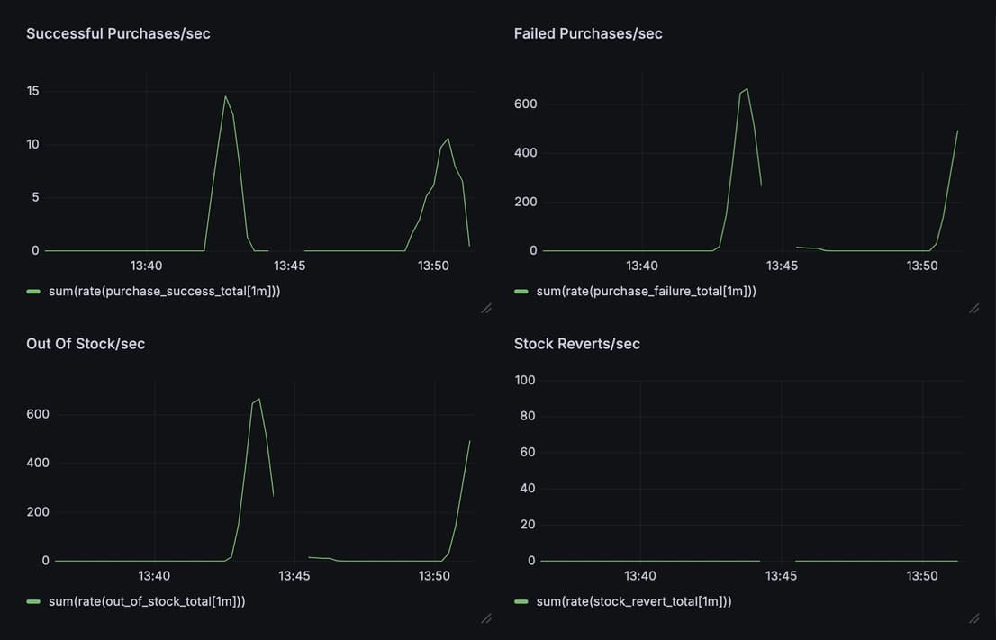Click the stock_revert_total legend color swatch

tap(521, 601)
